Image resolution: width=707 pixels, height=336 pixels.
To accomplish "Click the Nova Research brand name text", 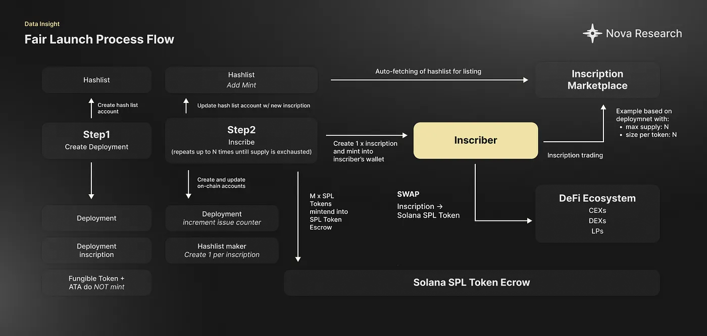I will pos(644,34).
